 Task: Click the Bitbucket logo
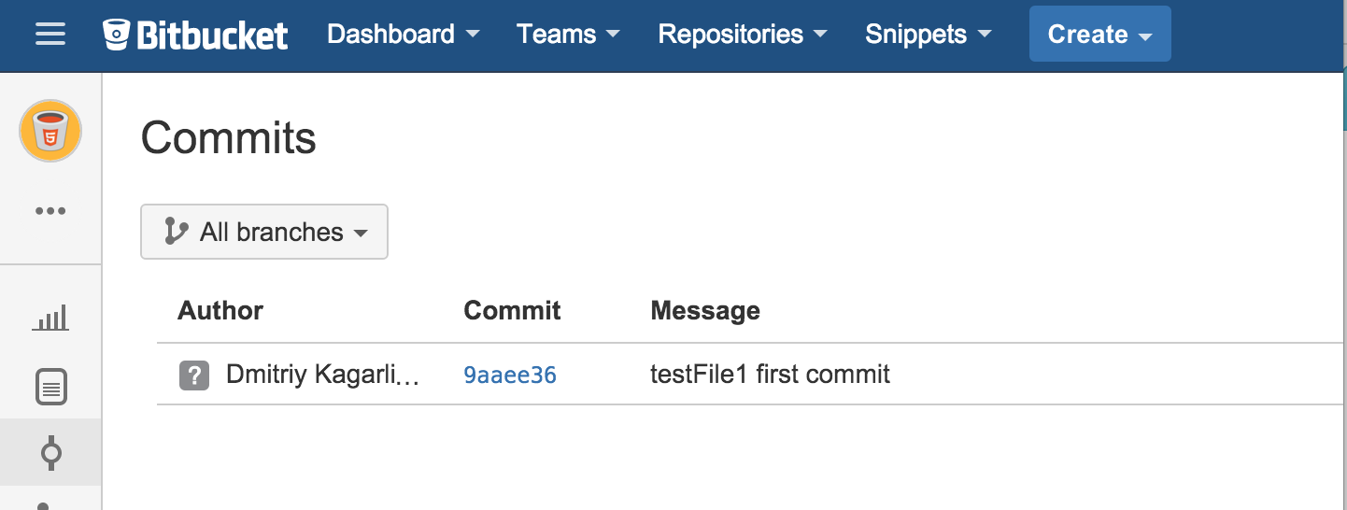195,35
